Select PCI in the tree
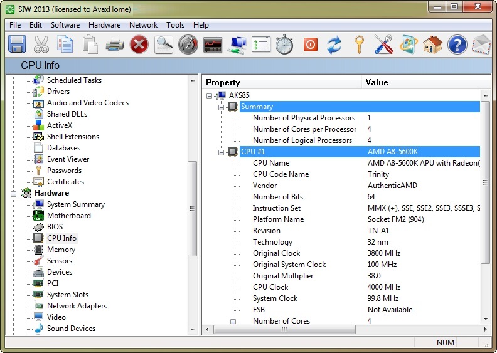The height and width of the screenshot is (353, 497). pos(53,283)
